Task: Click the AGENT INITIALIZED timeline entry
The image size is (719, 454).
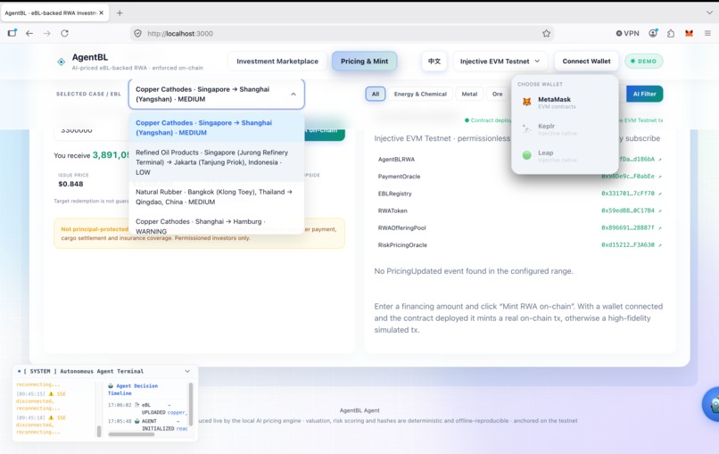Action: point(146,425)
